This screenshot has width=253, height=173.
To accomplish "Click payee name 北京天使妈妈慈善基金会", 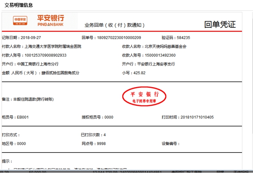I will pos(166,46).
